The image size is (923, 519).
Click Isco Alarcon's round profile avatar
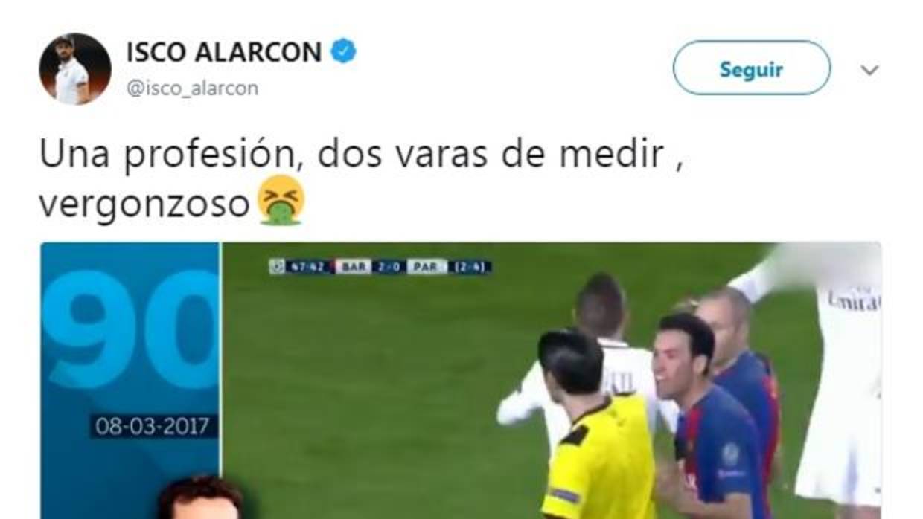point(75,69)
